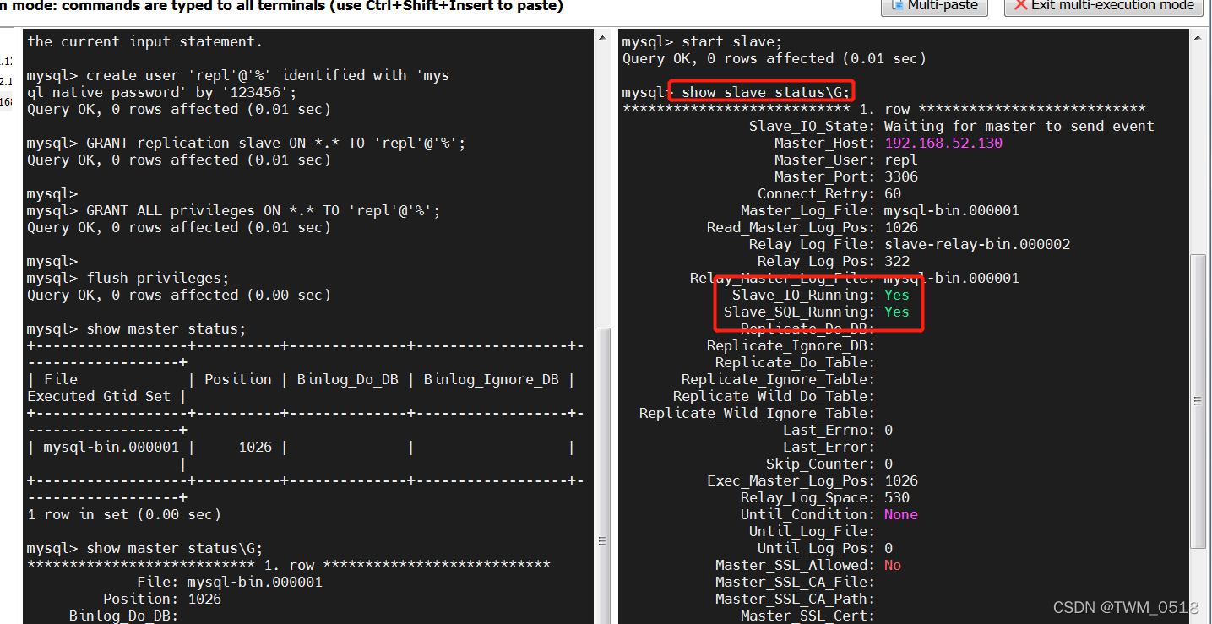Click right terminal scrollbar up arrow

1197,36
